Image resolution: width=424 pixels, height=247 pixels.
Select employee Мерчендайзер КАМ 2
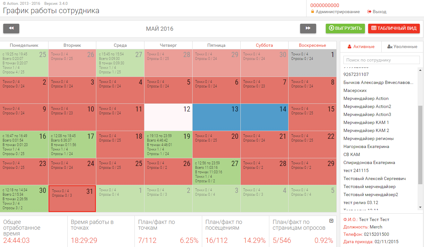pos(366,130)
